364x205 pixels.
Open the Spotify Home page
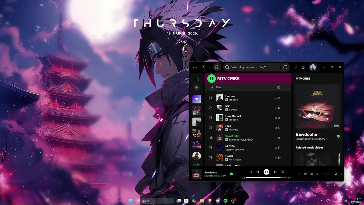coord(217,67)
